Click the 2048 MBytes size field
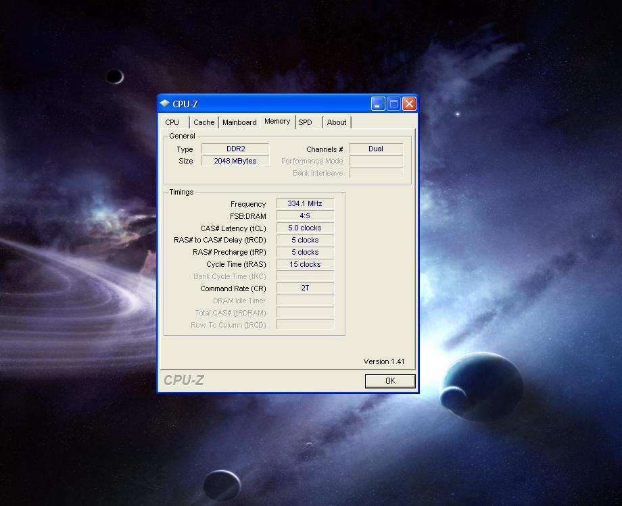This screenshot has height=506, width=622. tap(236, 161)
